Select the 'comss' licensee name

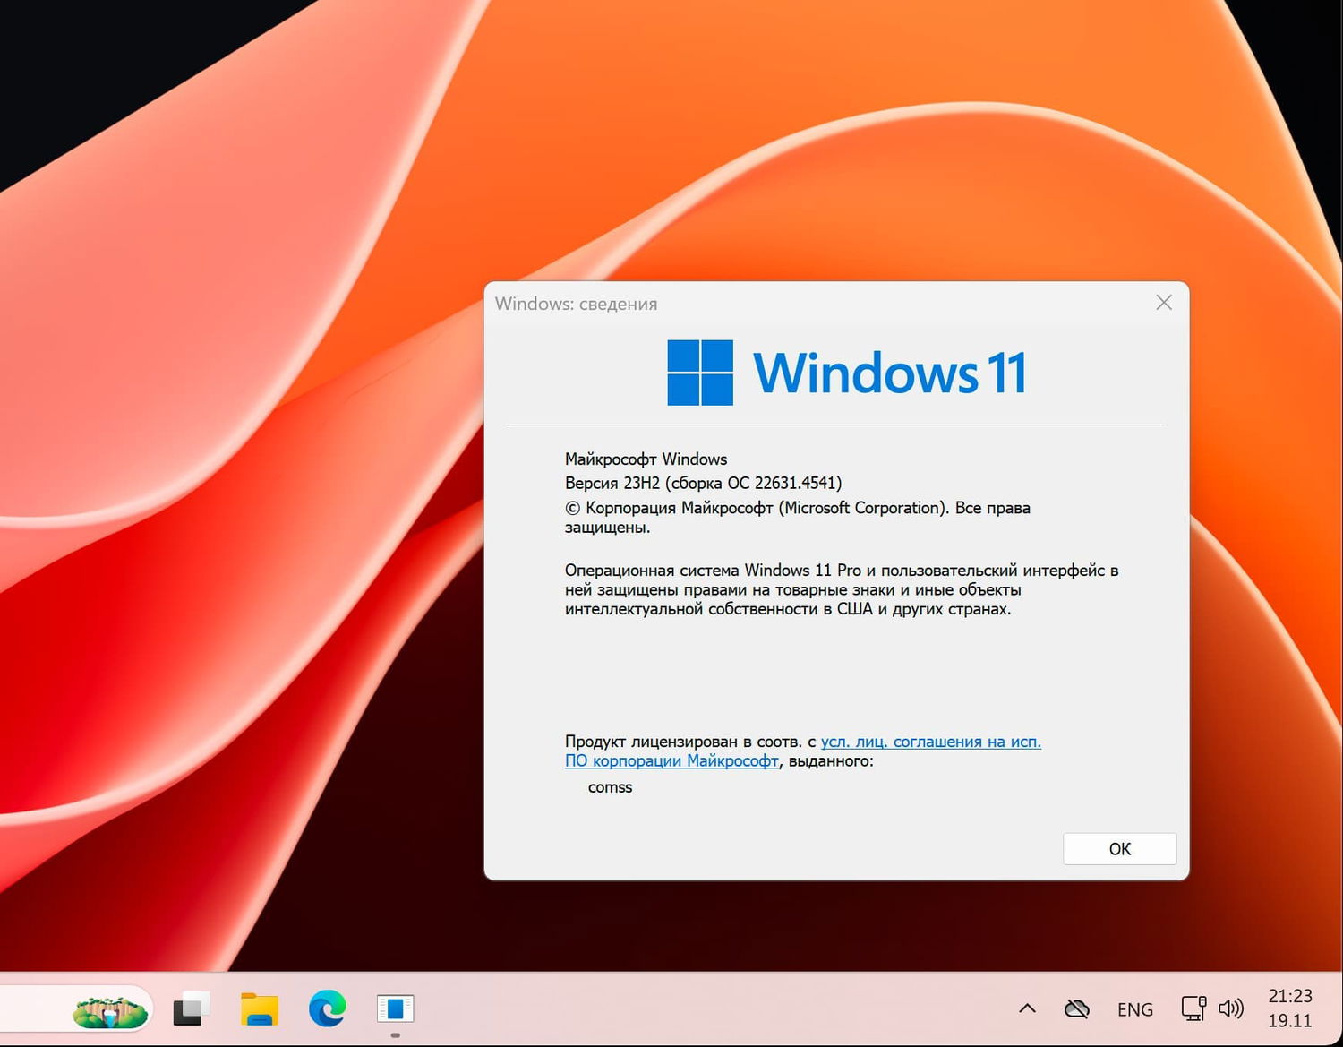(610, 787)
